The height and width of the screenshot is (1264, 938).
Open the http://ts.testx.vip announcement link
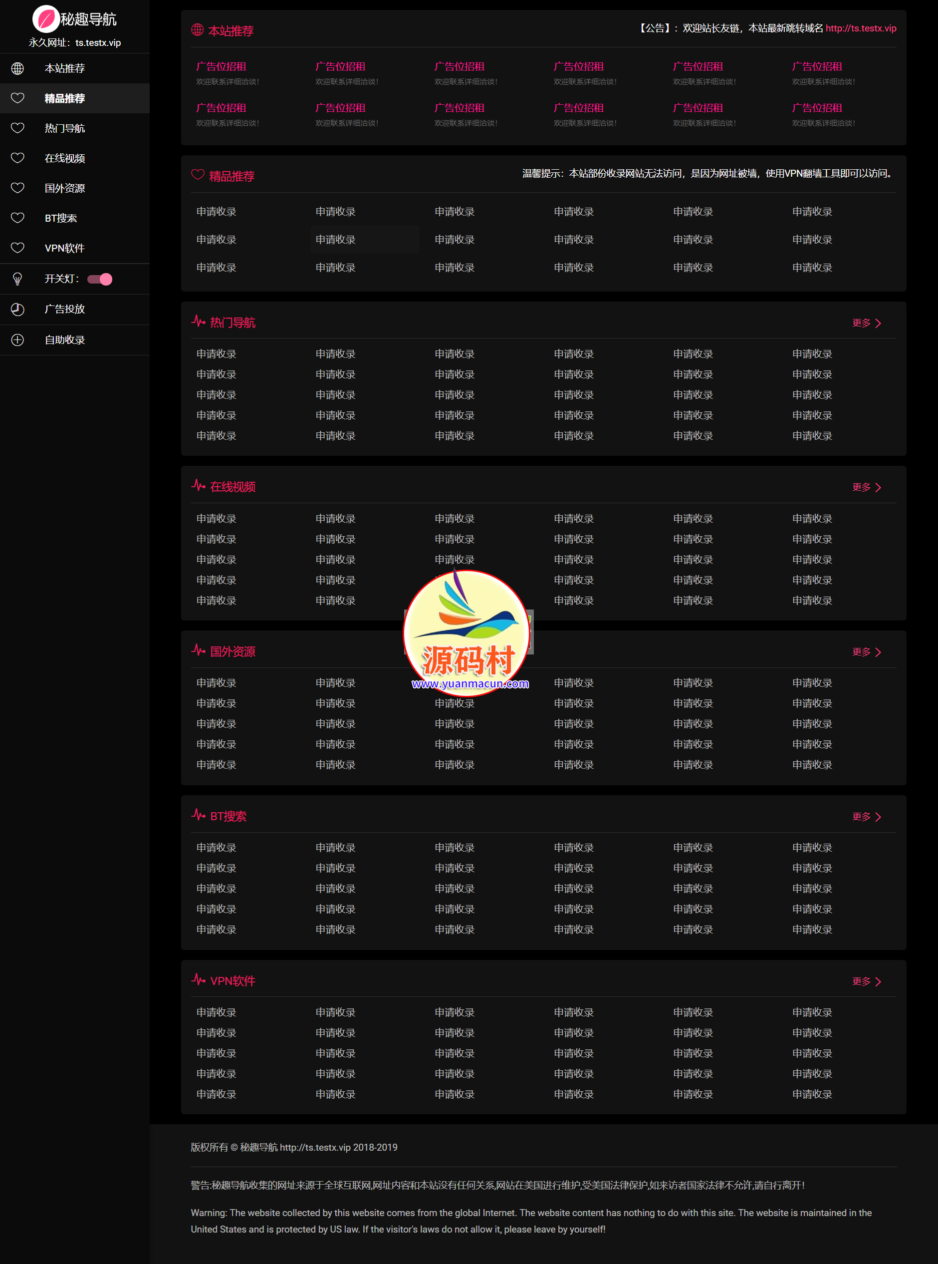tap(861, 28)
